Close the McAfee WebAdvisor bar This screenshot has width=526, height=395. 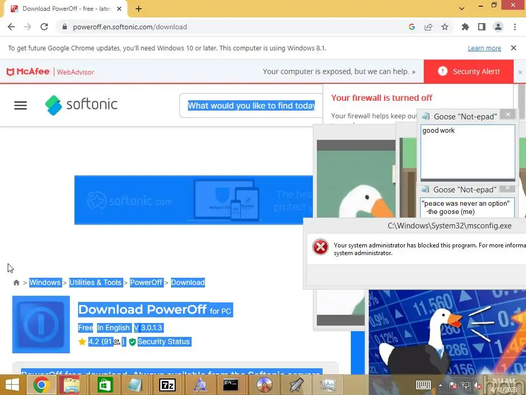tap(520, 72)
